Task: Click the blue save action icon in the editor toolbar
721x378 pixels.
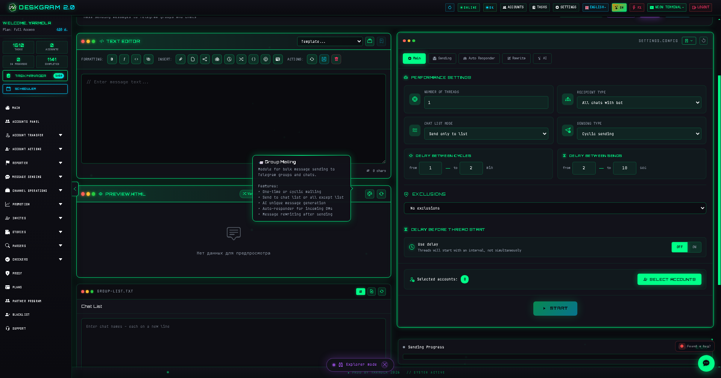Action: (324, 59)
